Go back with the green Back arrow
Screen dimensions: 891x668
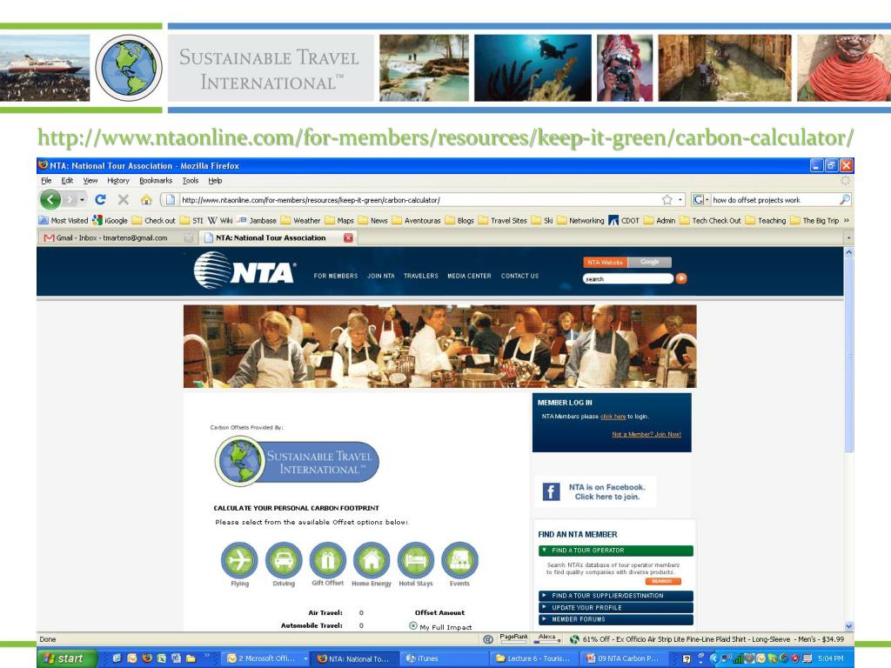tap(50, 199)
